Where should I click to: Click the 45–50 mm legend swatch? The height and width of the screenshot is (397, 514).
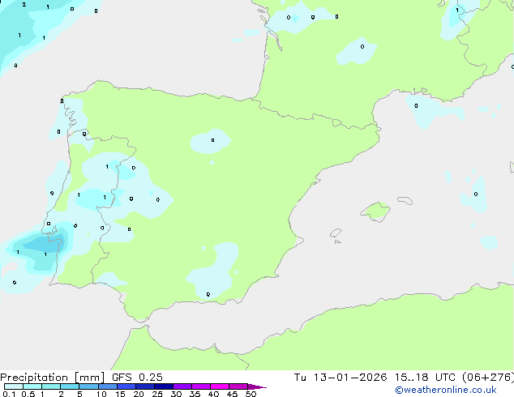point(238,386)
